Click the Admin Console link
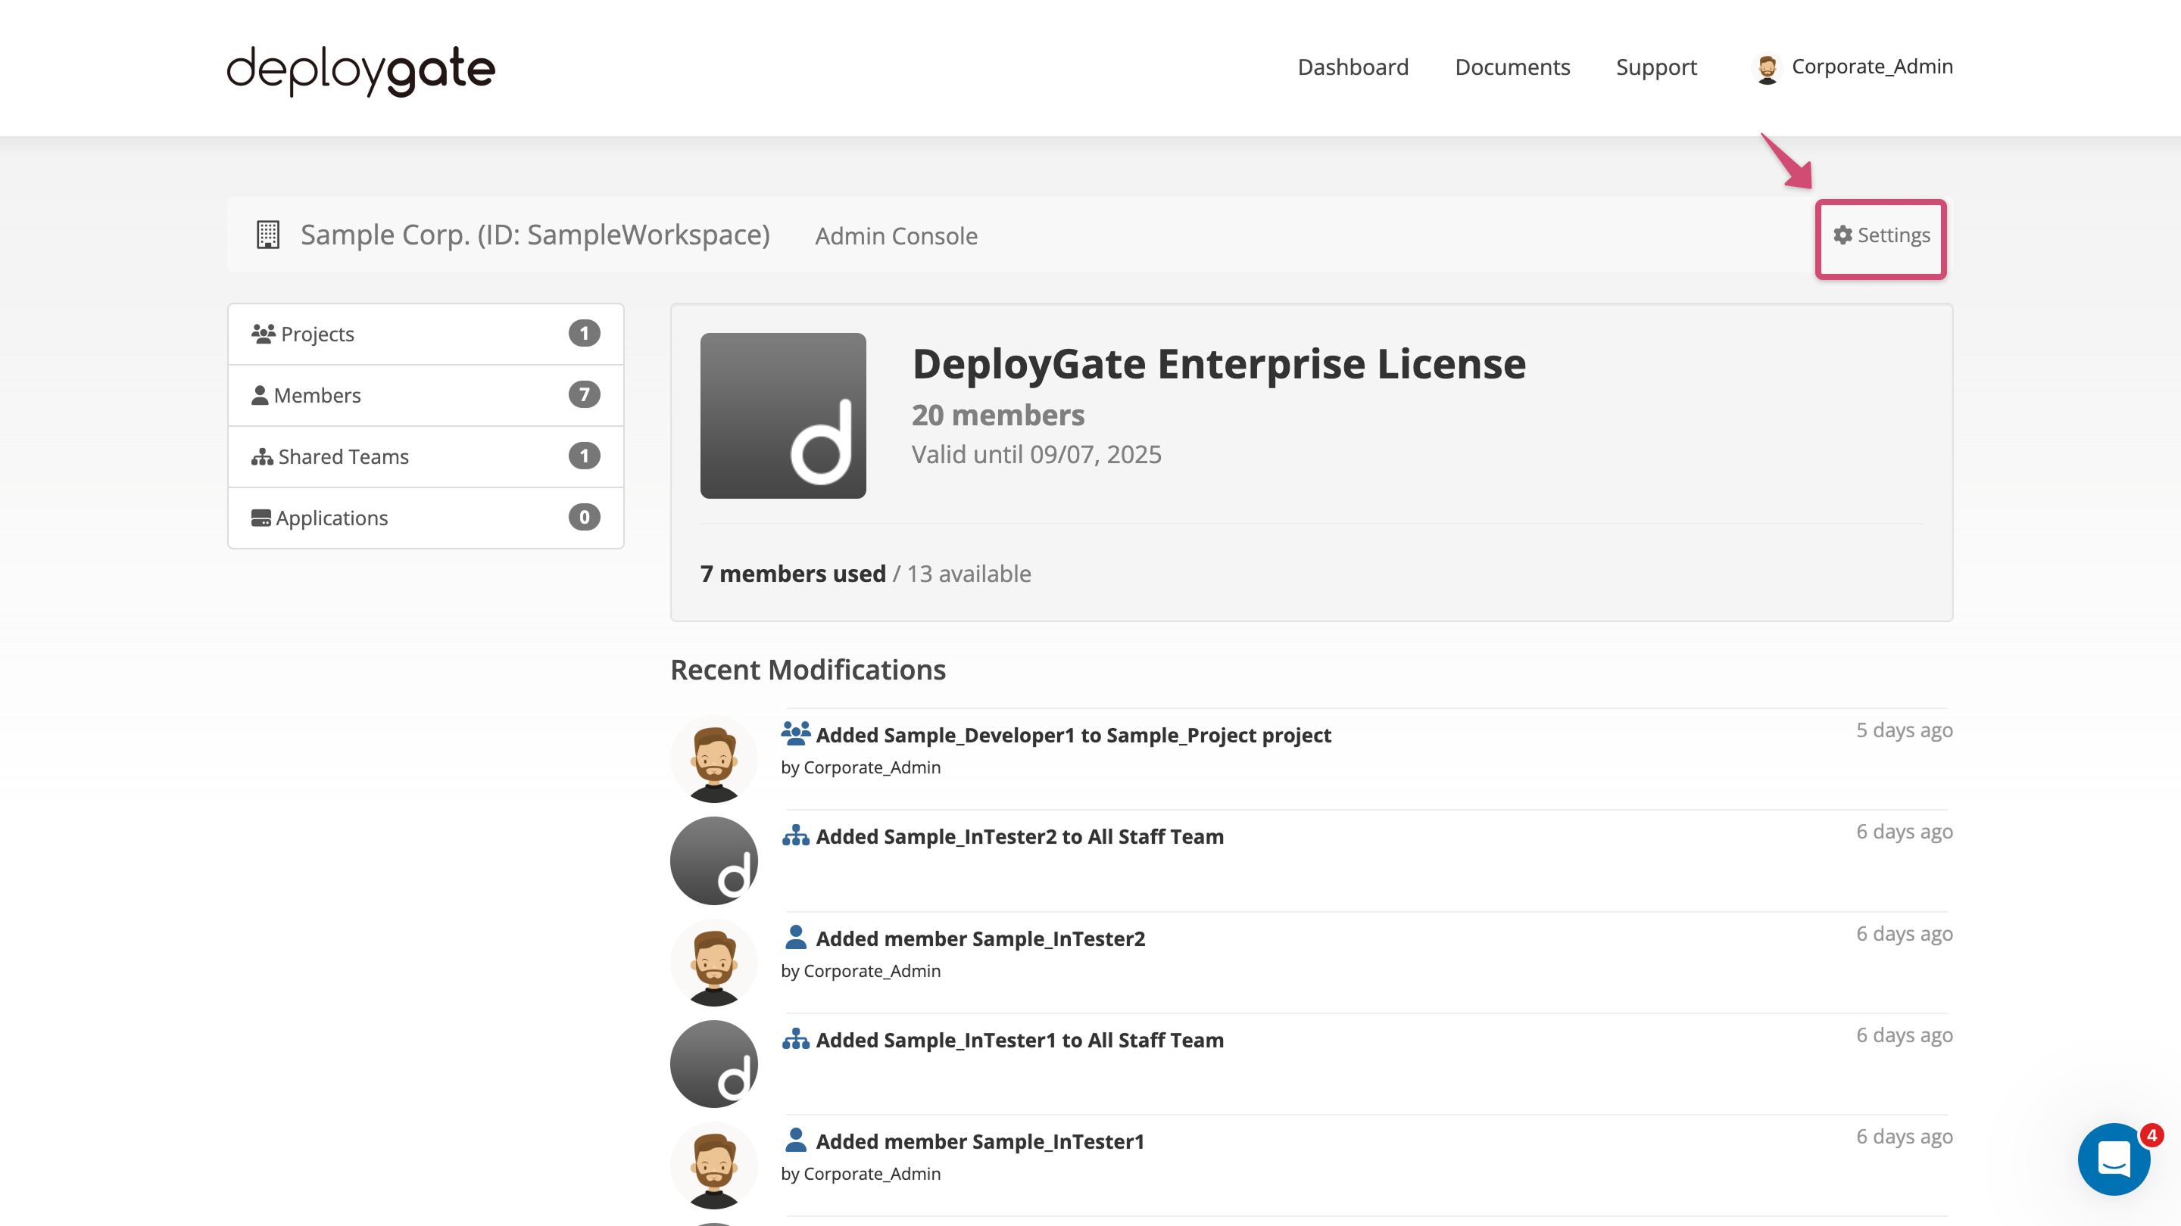Viewport: 2181px width, 1226px height. 896,236
